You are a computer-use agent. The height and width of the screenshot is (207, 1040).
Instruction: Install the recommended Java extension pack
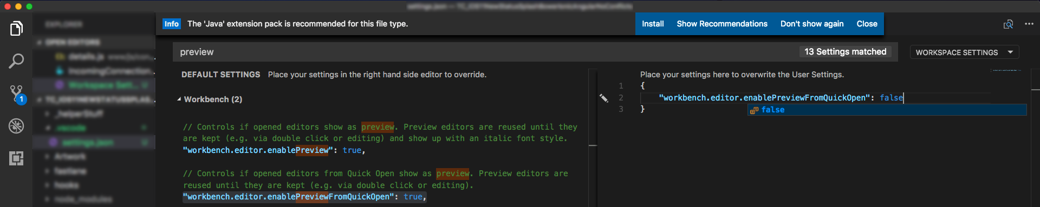(x=653, y=24)
